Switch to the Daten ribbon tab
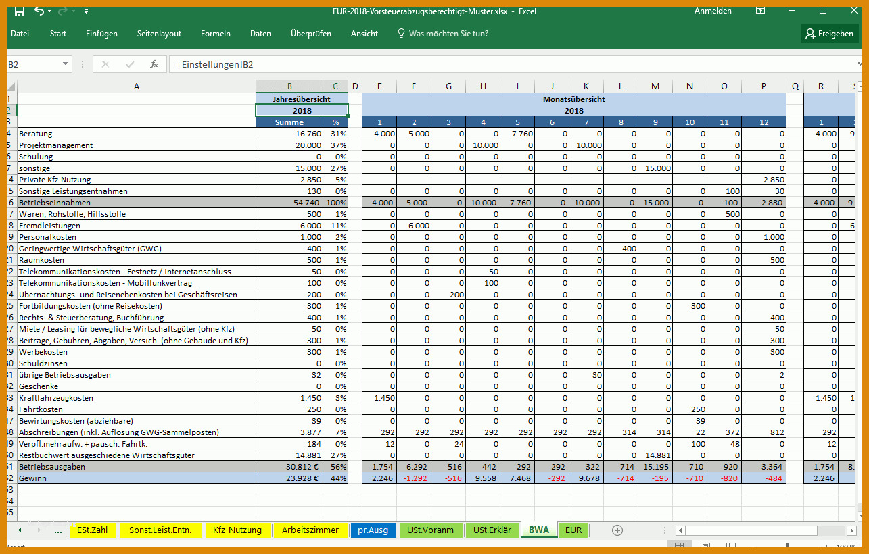 point(260,34)
